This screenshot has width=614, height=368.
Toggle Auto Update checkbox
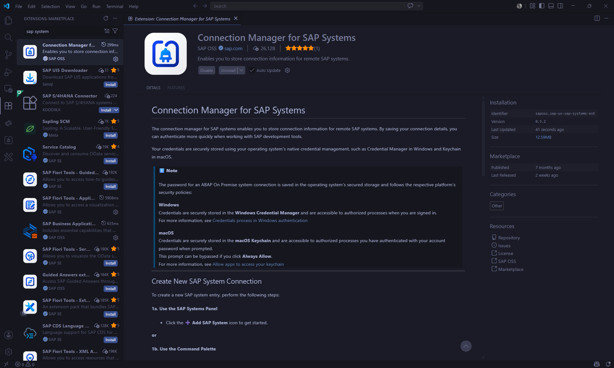(252, 71)
